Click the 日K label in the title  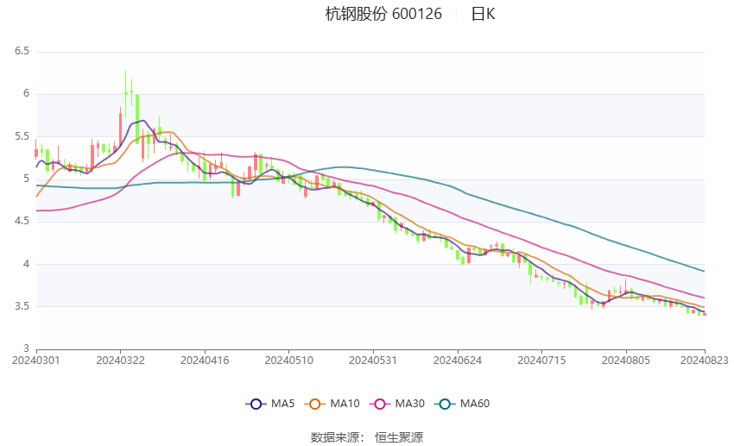click(483, 14)
